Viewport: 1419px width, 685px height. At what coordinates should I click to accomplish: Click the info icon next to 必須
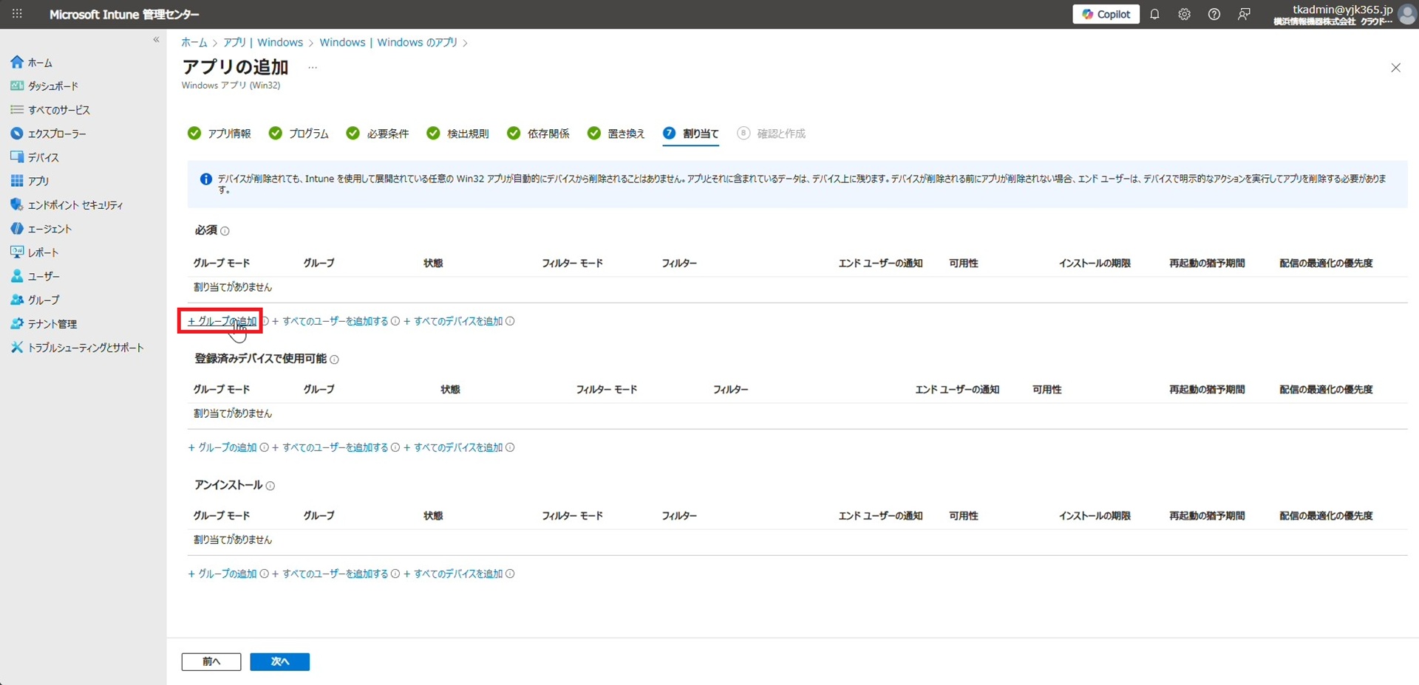tap(225, 231)
